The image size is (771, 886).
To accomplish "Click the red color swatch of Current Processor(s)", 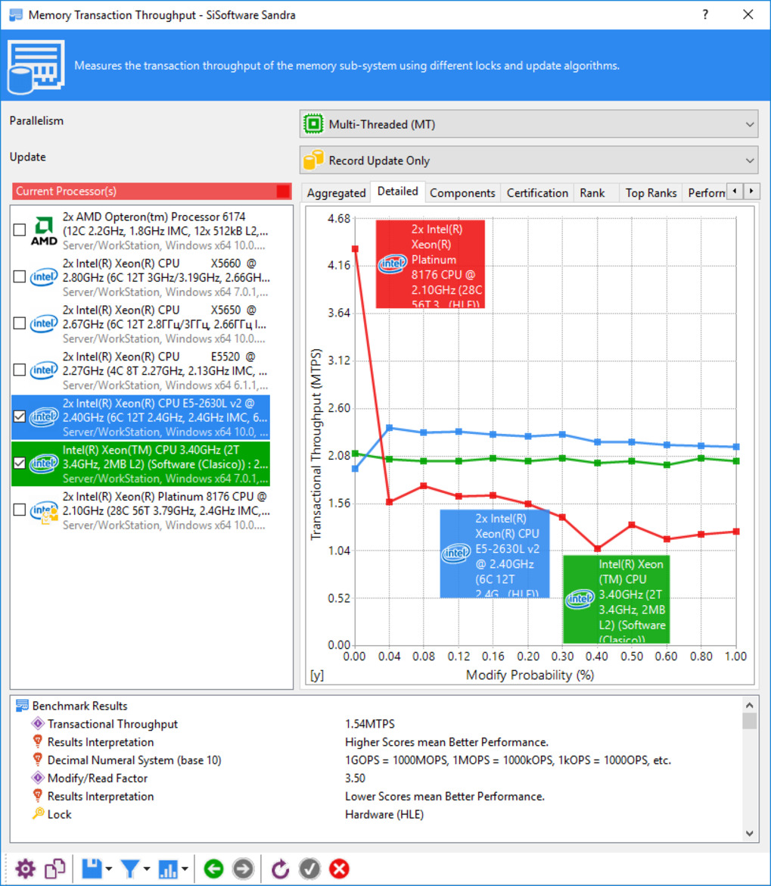I will (x=283, y=191).
